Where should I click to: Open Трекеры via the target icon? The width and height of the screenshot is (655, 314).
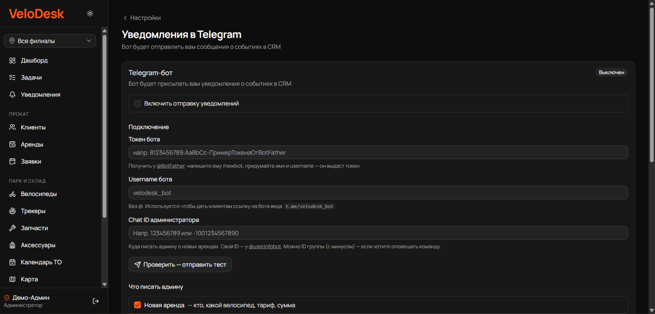tap(12, 211)
